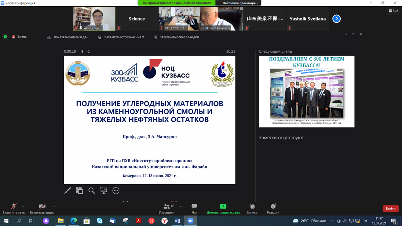Open the Настройки просмотра dropdown
The height and width of the screenshot is (226, 402).
240,3
